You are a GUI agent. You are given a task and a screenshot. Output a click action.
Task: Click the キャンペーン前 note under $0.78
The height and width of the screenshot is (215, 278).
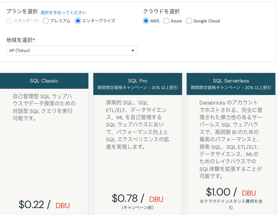point(137,208)
